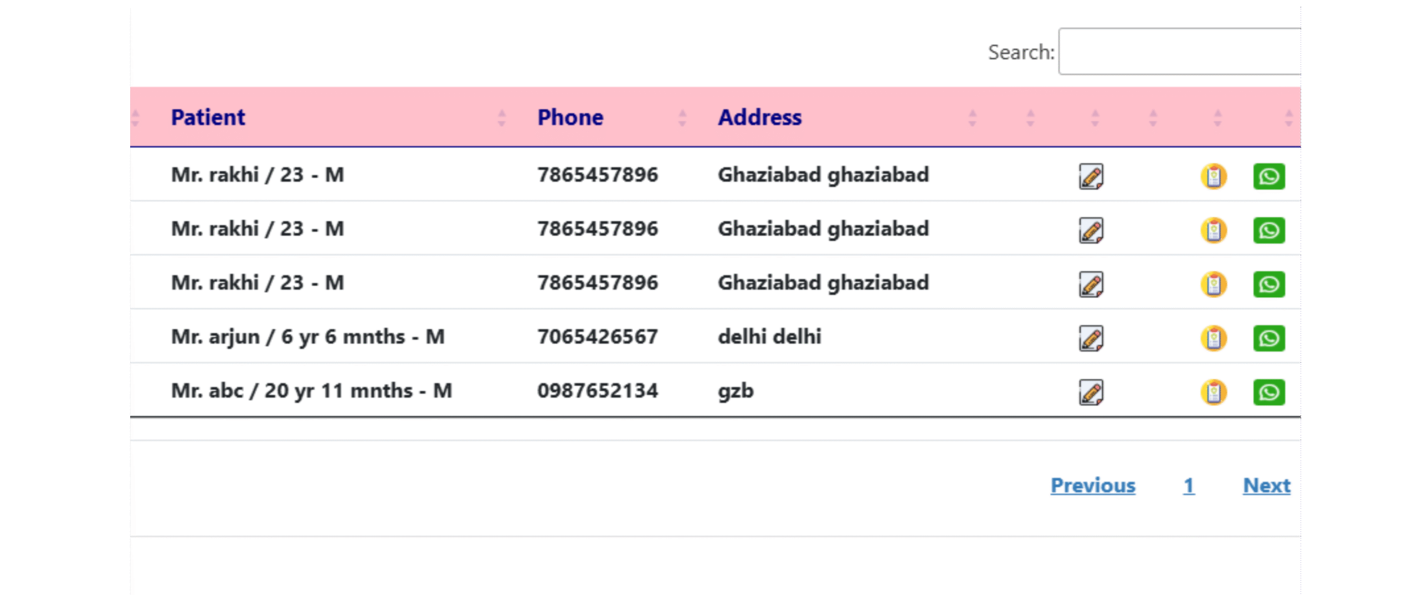Image resolution: width=1418 pixels, height=595 pixels.
Task: Sort table by Patient column
Action: pyautogui.click(x=208, y=117)
